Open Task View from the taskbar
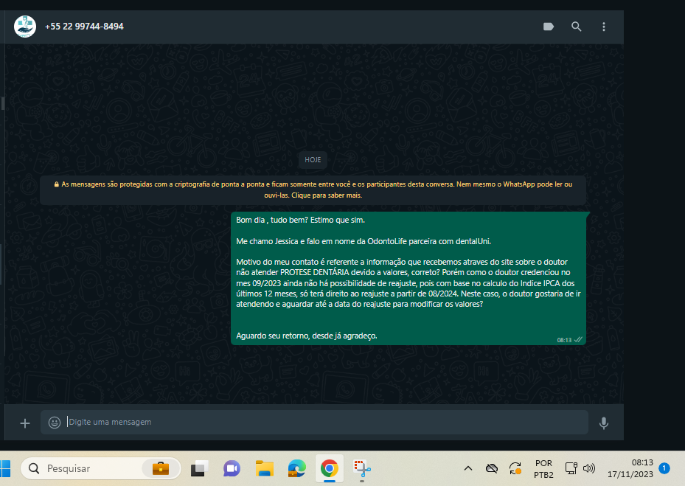The width and height of the screenshot is (685, 486). [x=199, y=468]
